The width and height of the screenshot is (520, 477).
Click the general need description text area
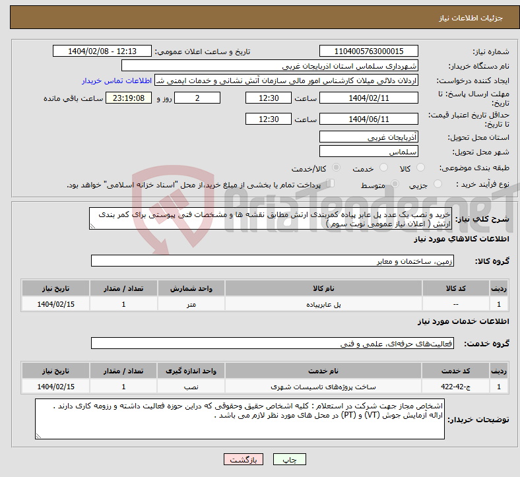(x=271, y=218)
